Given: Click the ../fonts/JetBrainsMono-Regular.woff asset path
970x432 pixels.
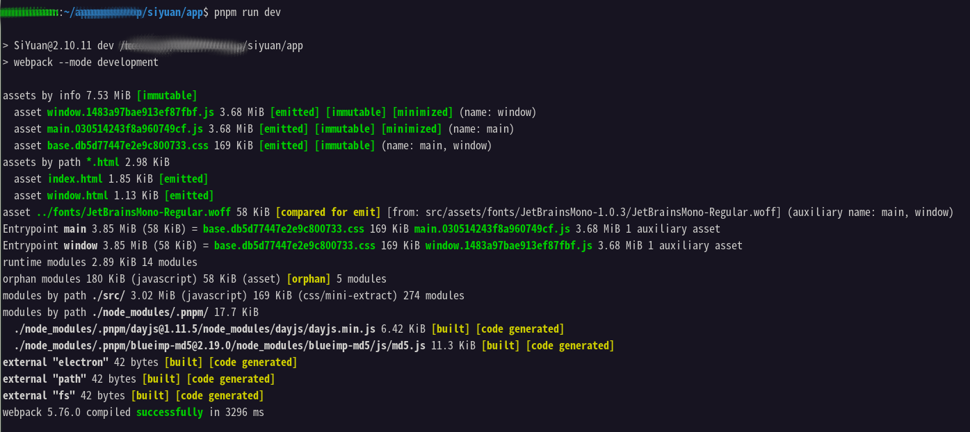Looking at the screenshot, I should pos(133,213).
